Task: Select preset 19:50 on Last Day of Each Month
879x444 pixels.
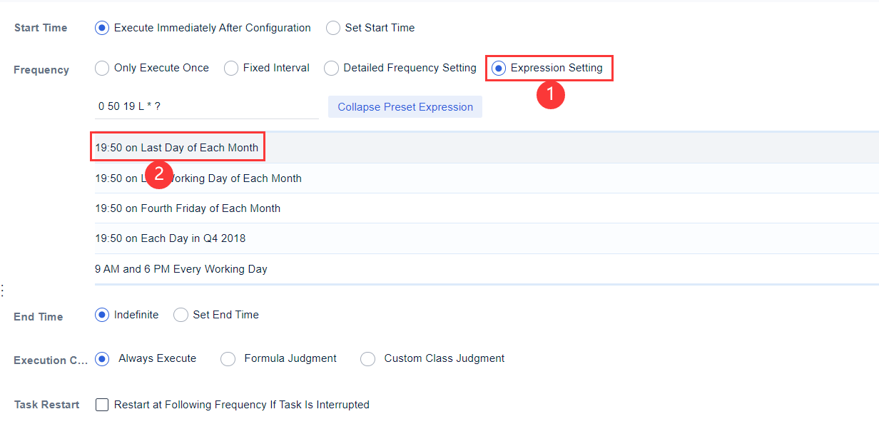Action: (x=176, y=147)
